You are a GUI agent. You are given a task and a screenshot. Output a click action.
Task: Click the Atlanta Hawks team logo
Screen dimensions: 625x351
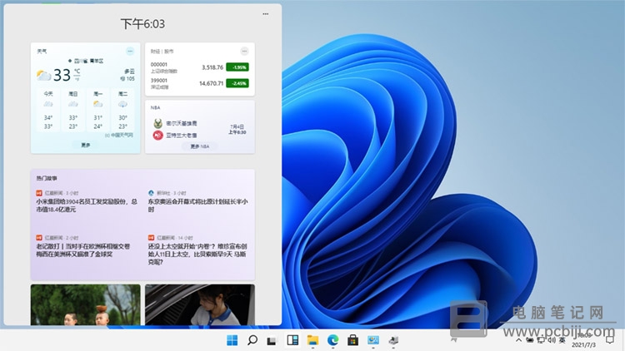[x=157, y=136]
